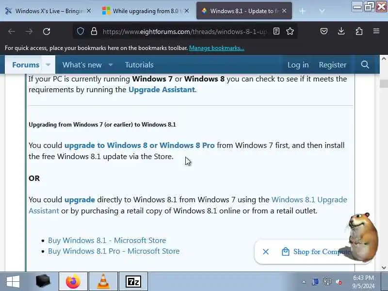
Task: Click the Log in link
Action: [298, 65]
